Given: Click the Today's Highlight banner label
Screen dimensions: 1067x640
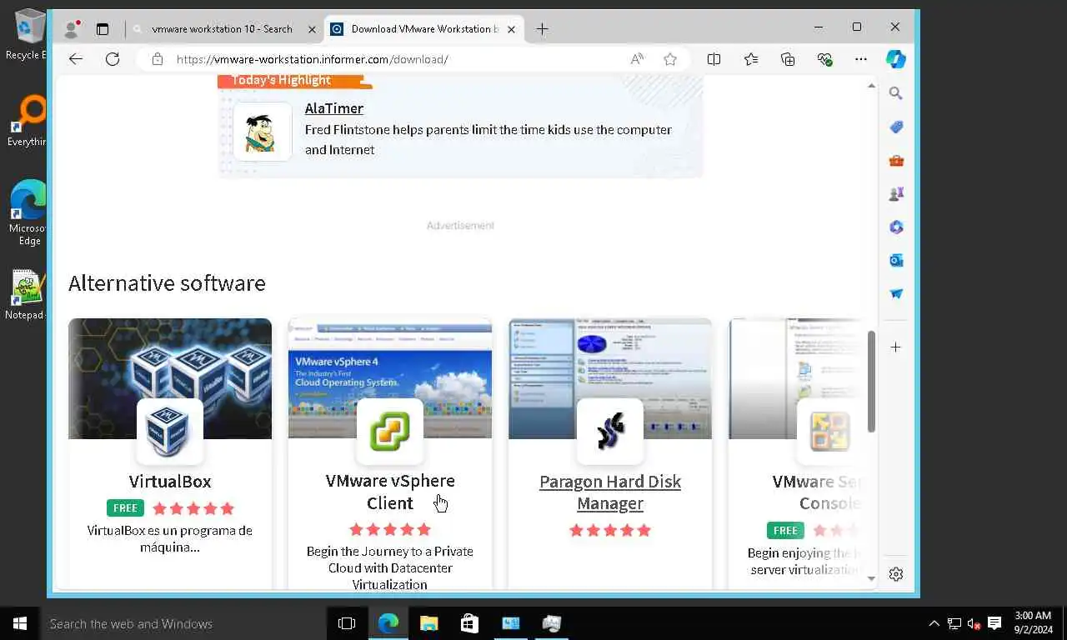Looking at the screenshot, I should (281, 80).
